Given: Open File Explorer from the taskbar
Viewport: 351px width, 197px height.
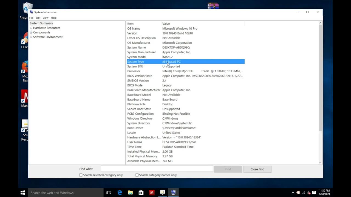Looking at the screenshot, I should 130,193.
